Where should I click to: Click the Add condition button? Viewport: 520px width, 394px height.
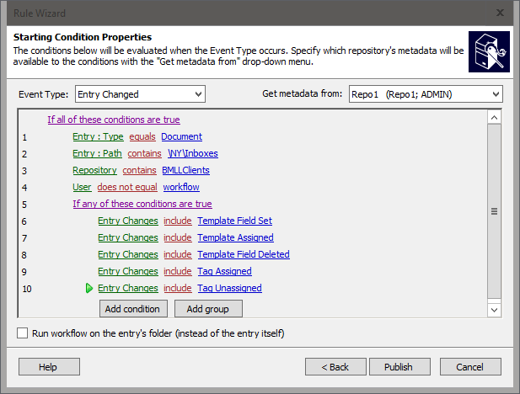tap(132, 309)
